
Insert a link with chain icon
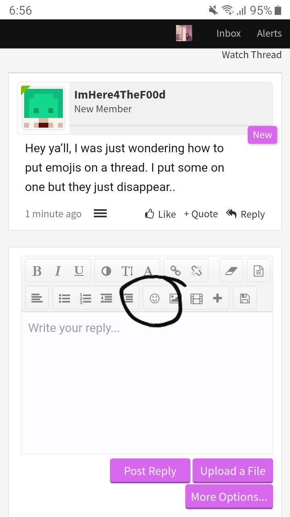[x=176, y=271]
